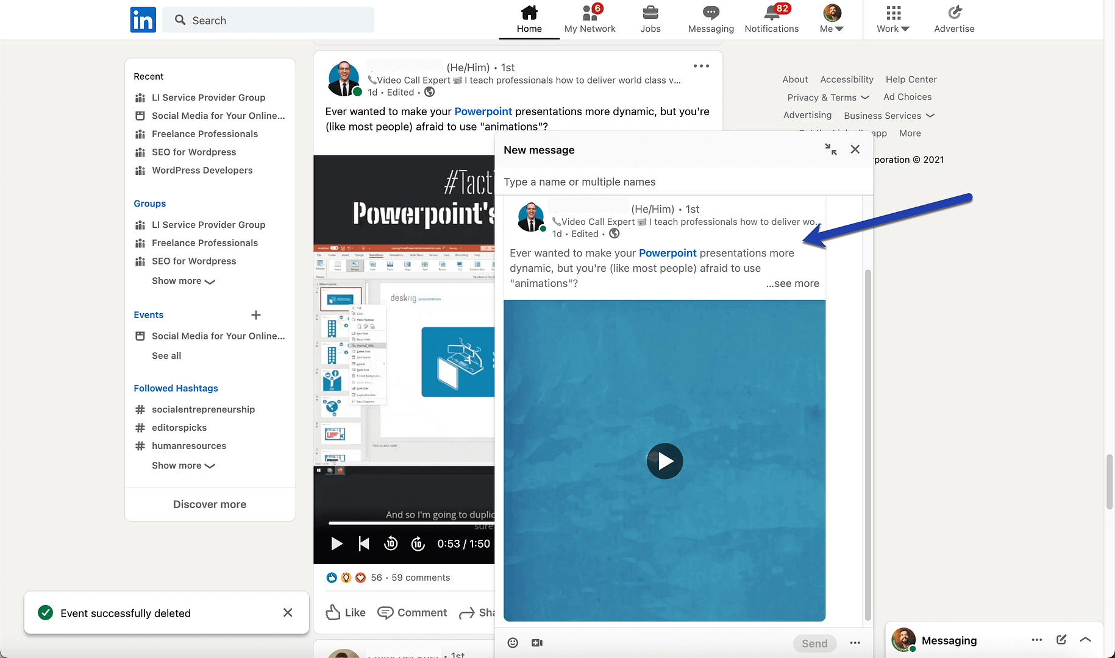The image size is (1115, 658).
Task: Open the emoji picker in message composer
Action: [512, 642]
